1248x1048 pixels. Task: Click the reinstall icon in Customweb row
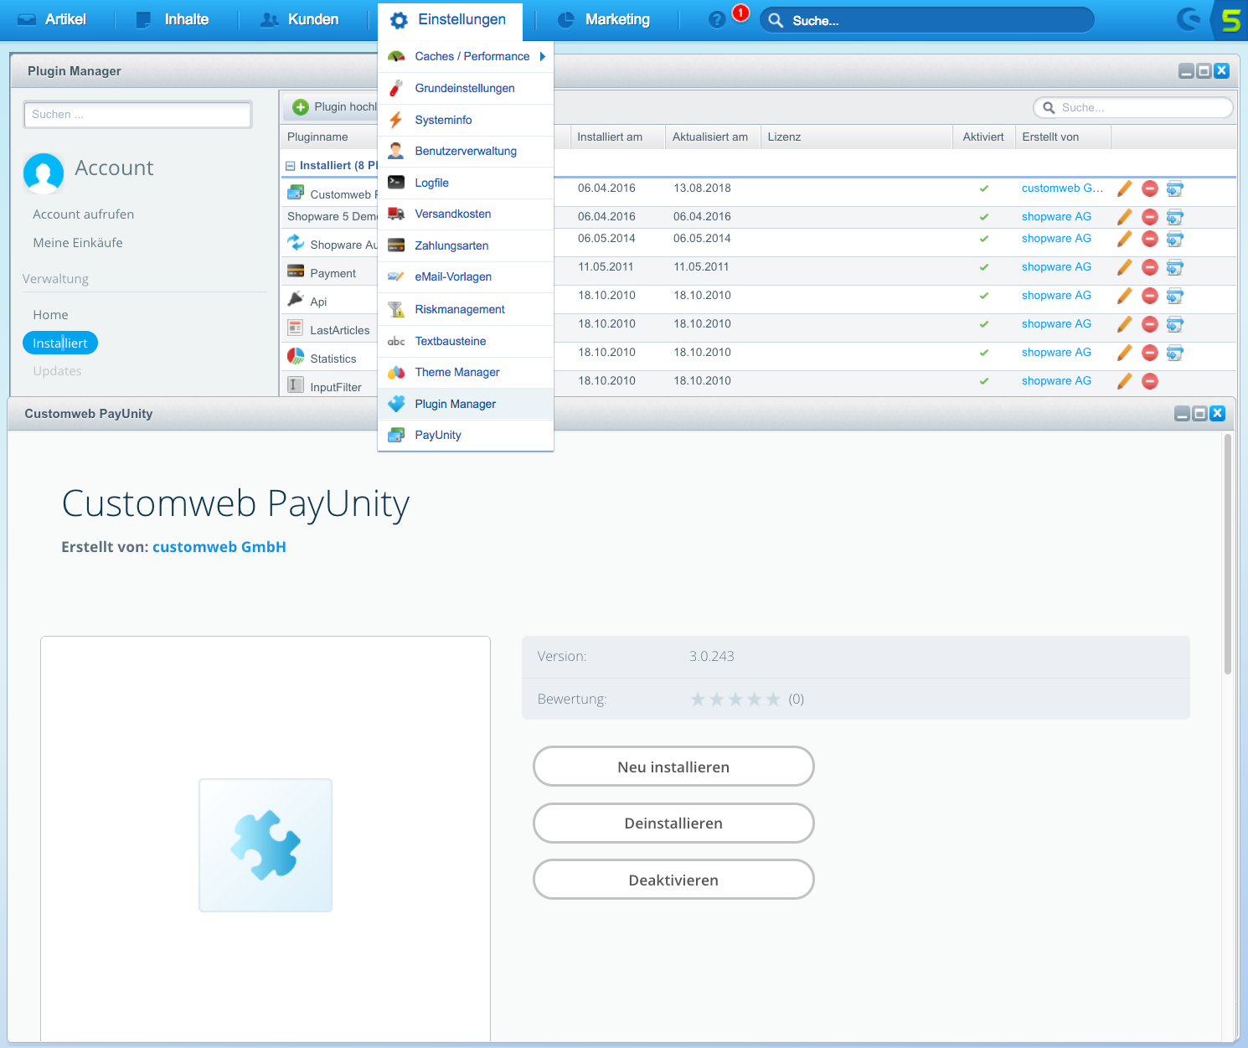click(x=1175, y=188)
